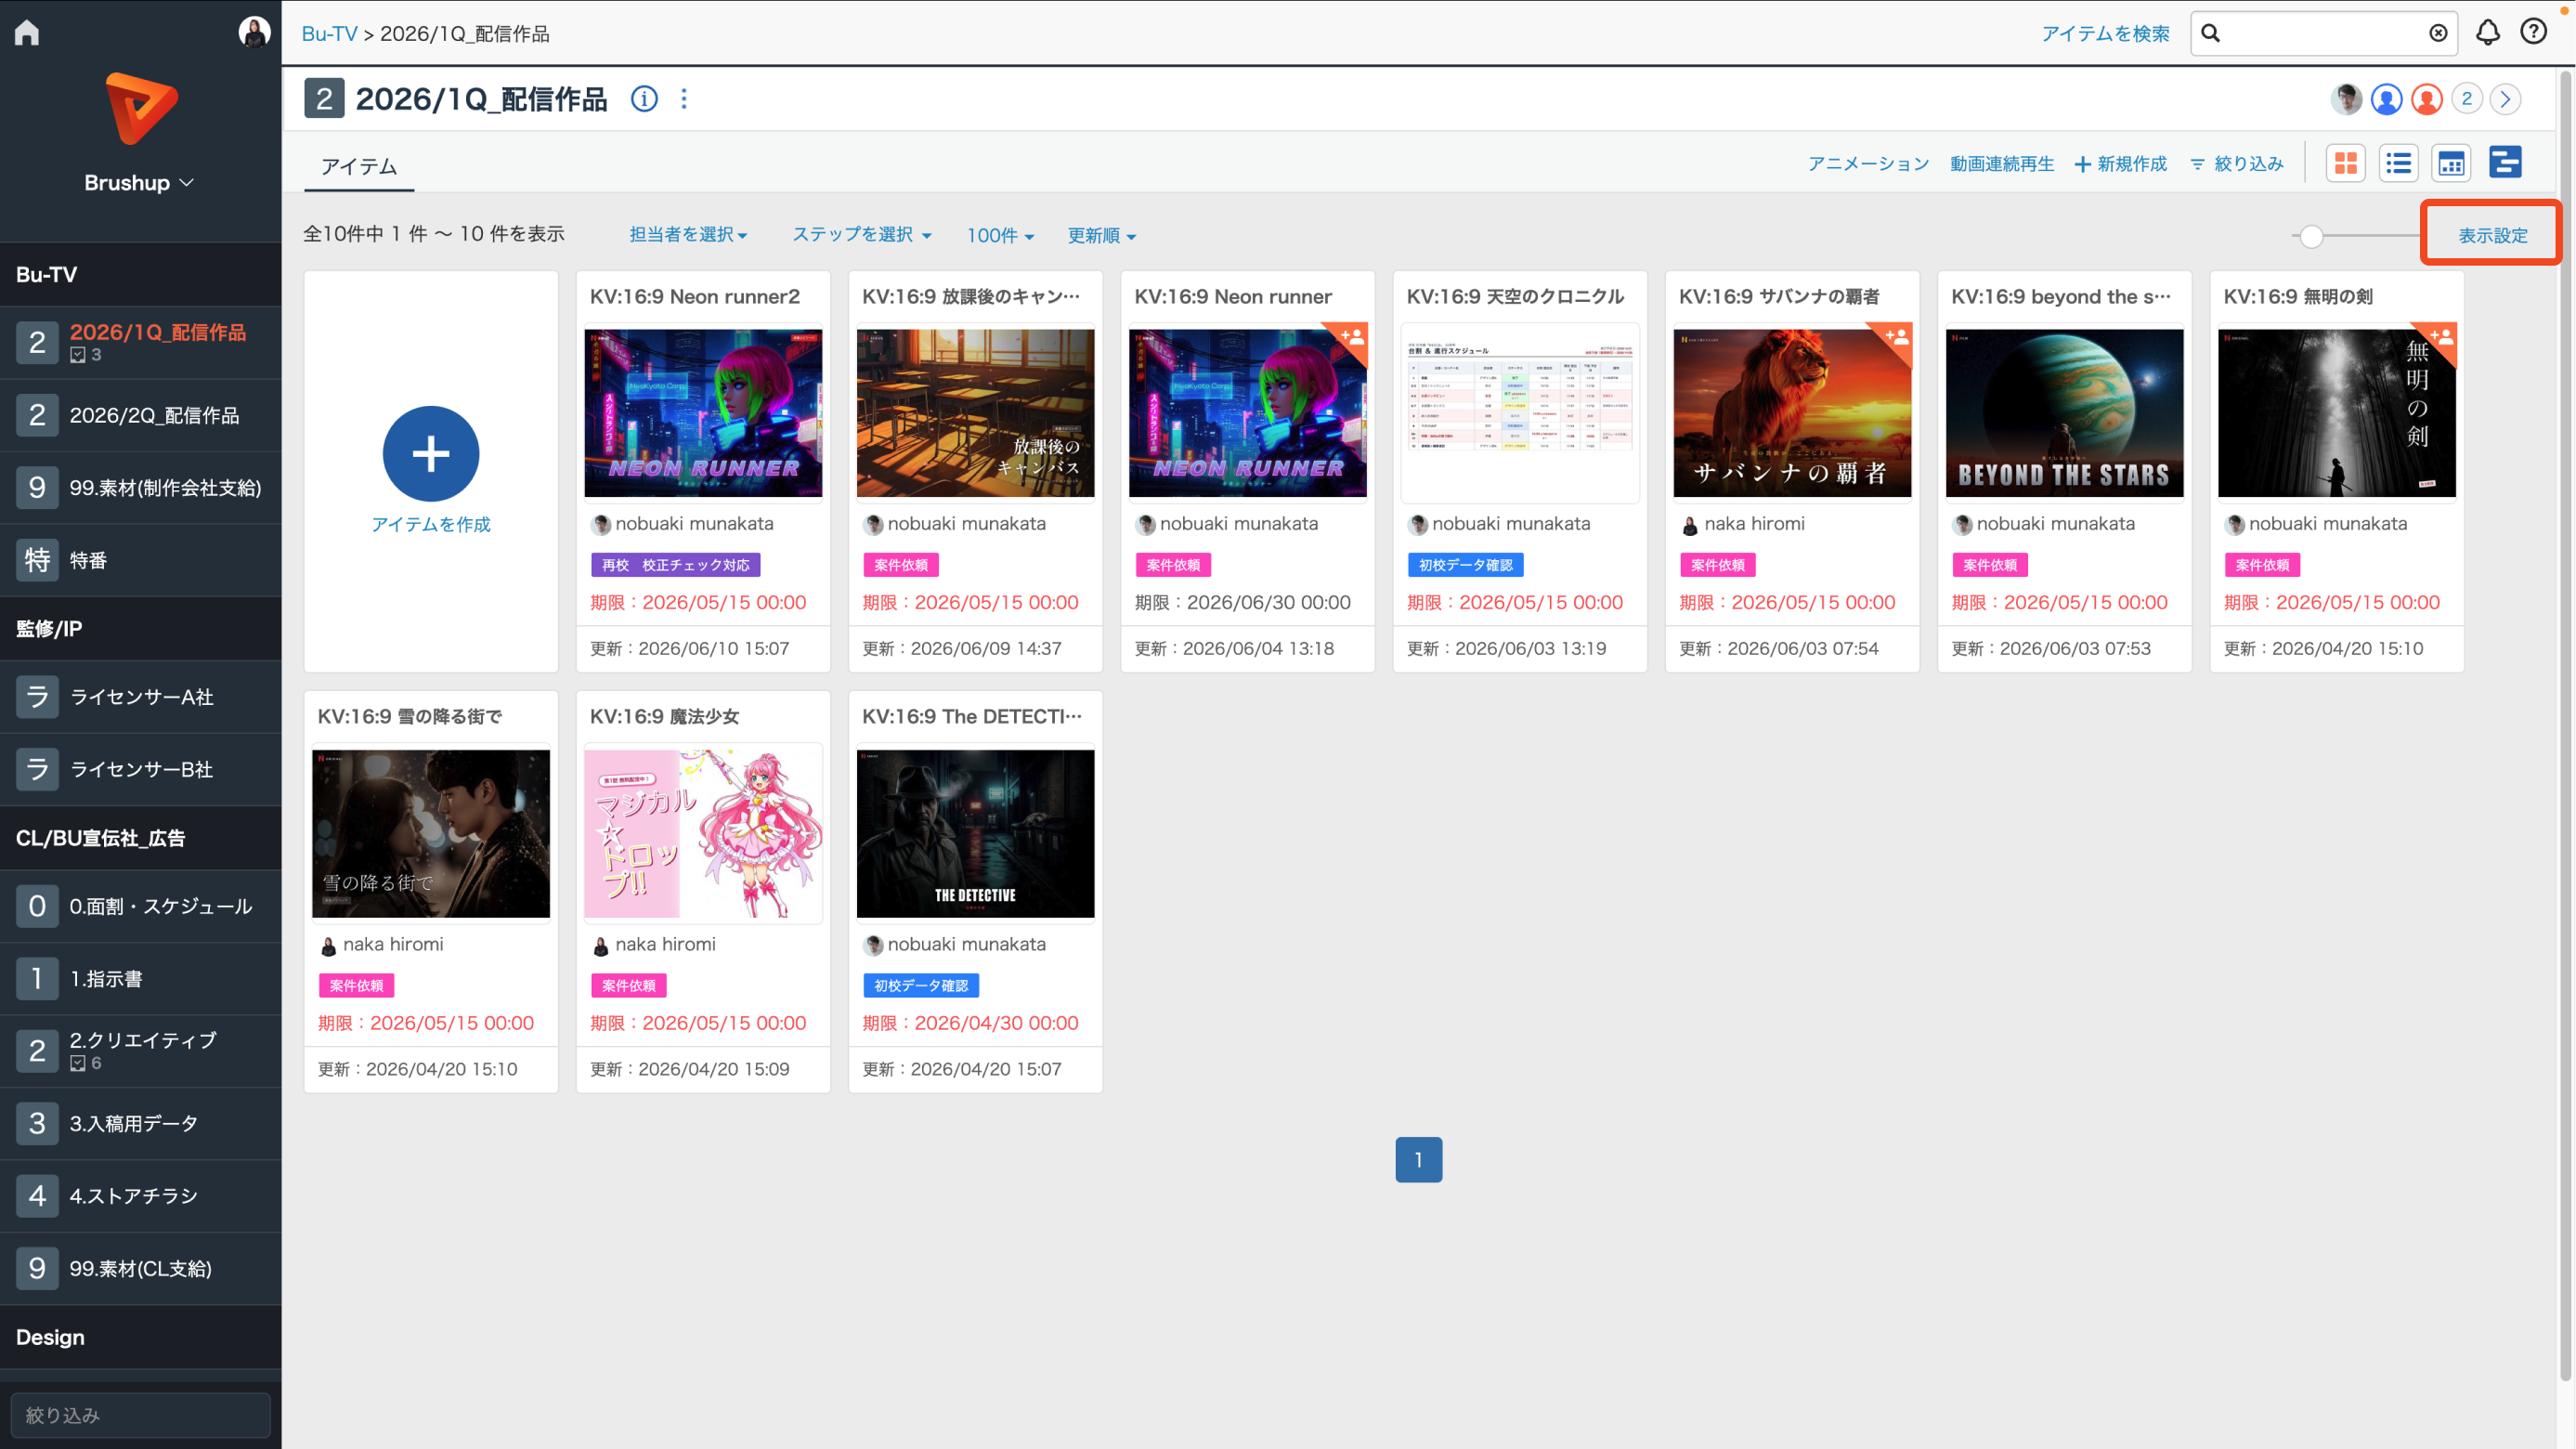The width and height of the screenshot is (2576, 1449).
Task: Click 再校 校正チェック対応 status tag
Action: (x=675, y=565)
